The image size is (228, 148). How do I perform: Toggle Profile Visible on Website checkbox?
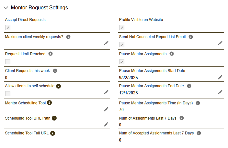(x=122, y=27)
